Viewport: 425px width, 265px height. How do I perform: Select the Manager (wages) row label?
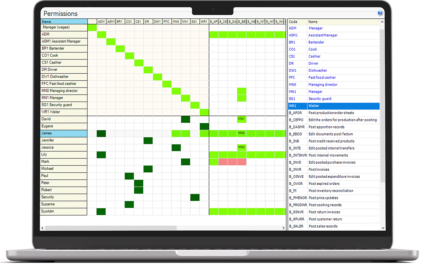(64, 27)
